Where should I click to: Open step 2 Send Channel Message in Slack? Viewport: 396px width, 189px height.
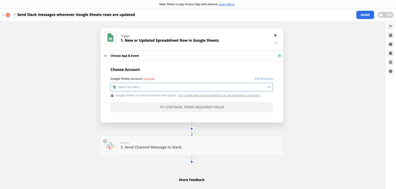tap(191, 146)
